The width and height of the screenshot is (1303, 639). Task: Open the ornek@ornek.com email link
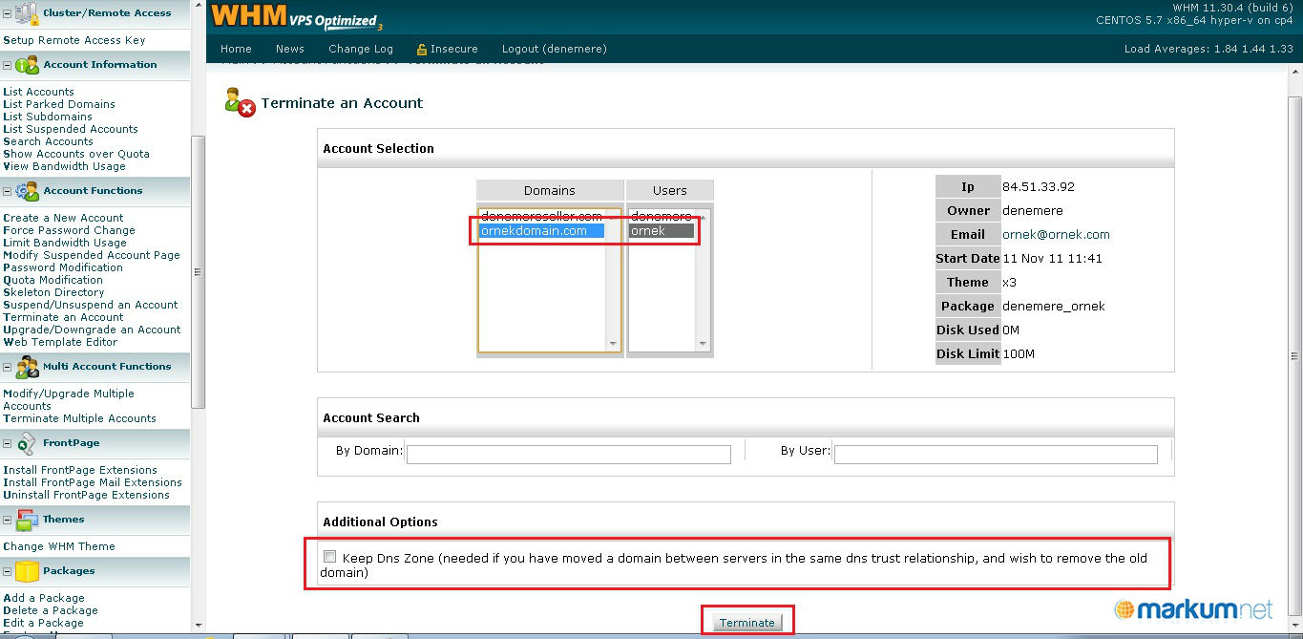pyautogui.click(x=1056, y=235)
